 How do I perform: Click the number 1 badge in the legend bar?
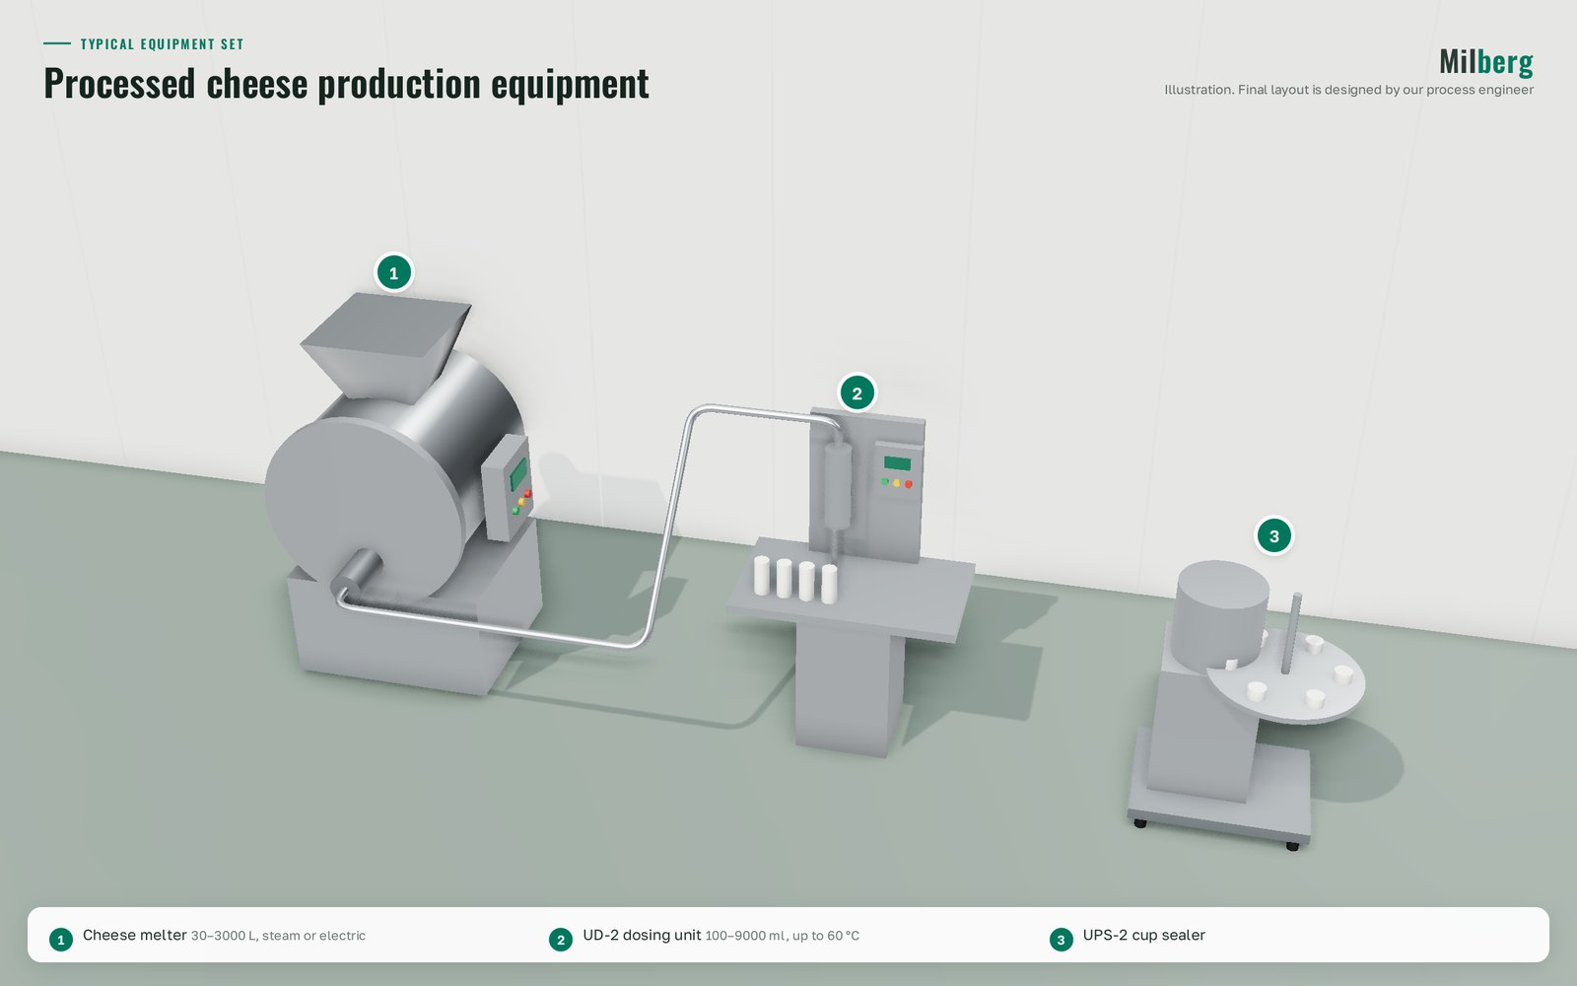click(61, 940)
